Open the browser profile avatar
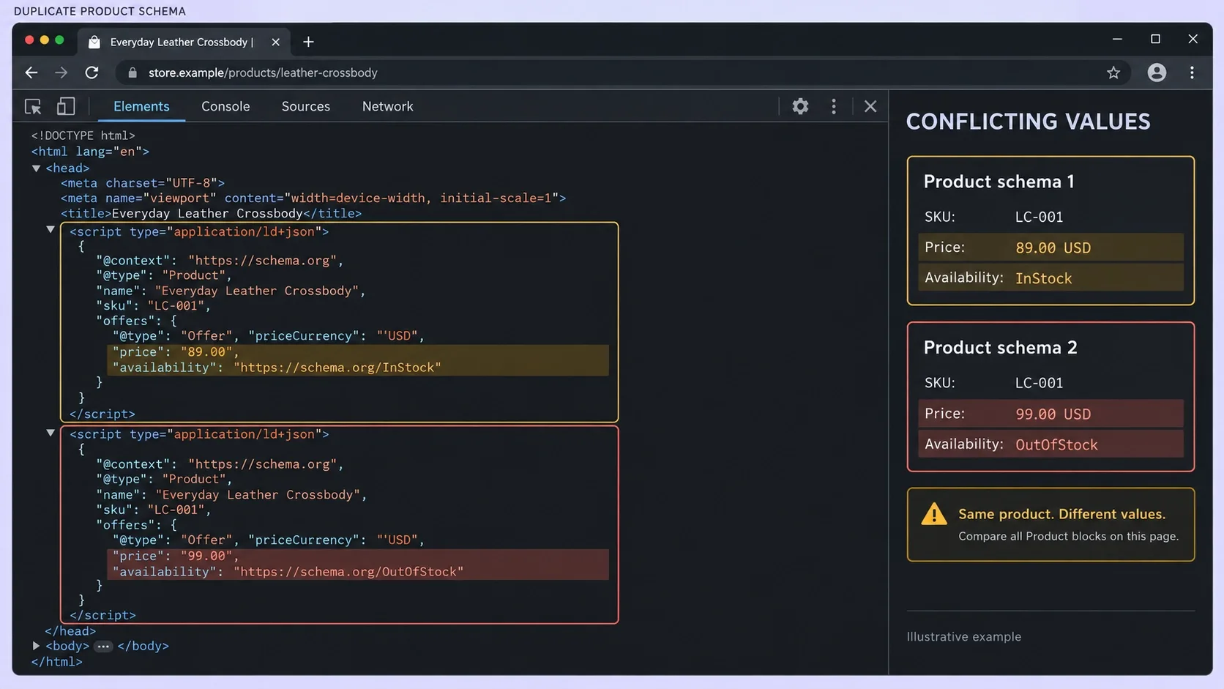The image size is (1224, 689). 1157,72
